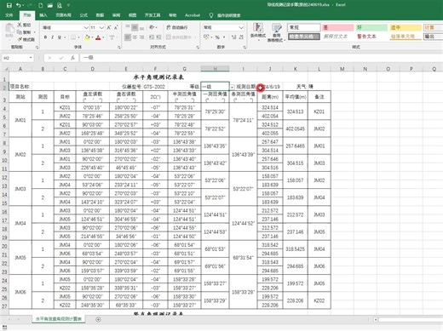The width and height of the screenshot is (443, 331).
Task: Switch to the Developer (开发工具) tab
Action: point(152,15)
